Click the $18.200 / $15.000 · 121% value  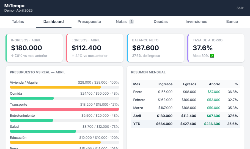pos(100,105)
